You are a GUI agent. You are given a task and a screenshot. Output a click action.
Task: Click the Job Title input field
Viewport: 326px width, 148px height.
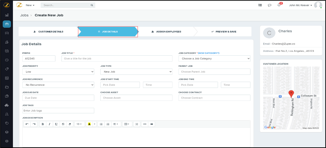[117, 59]
